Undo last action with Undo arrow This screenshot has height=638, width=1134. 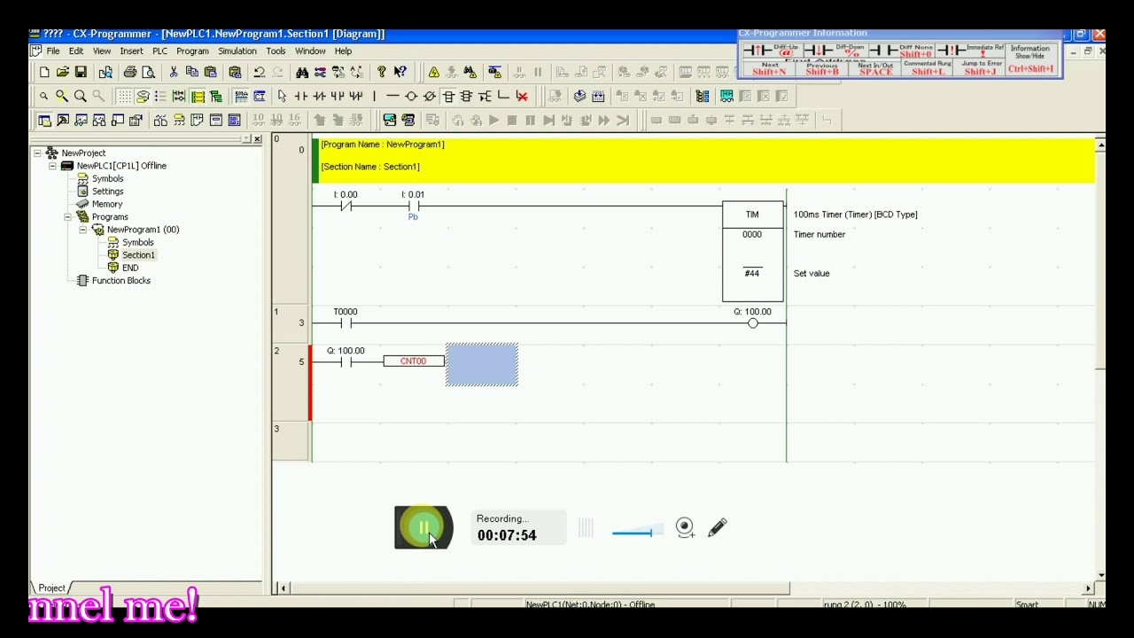click(260, 72)
